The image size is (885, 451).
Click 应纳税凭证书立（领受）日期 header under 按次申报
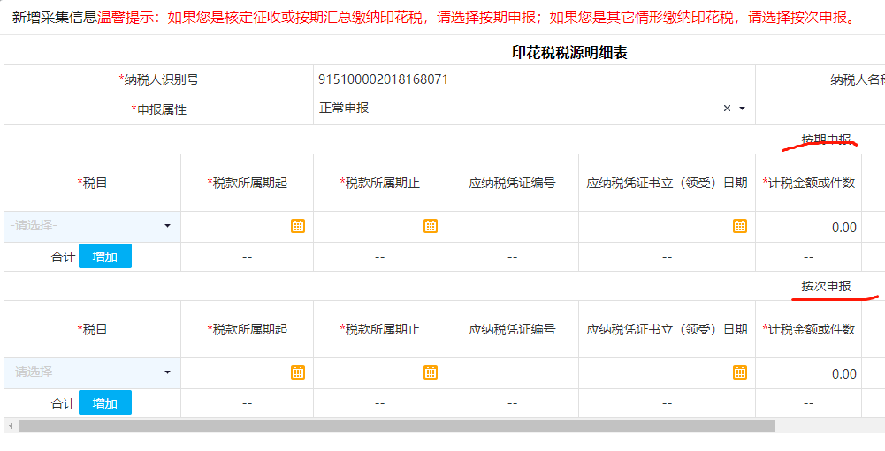pyautogui.click(x=667, y=329)
